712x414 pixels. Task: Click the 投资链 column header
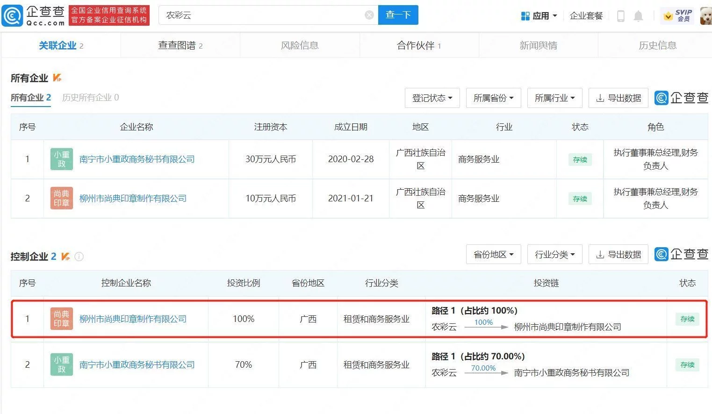547,283
